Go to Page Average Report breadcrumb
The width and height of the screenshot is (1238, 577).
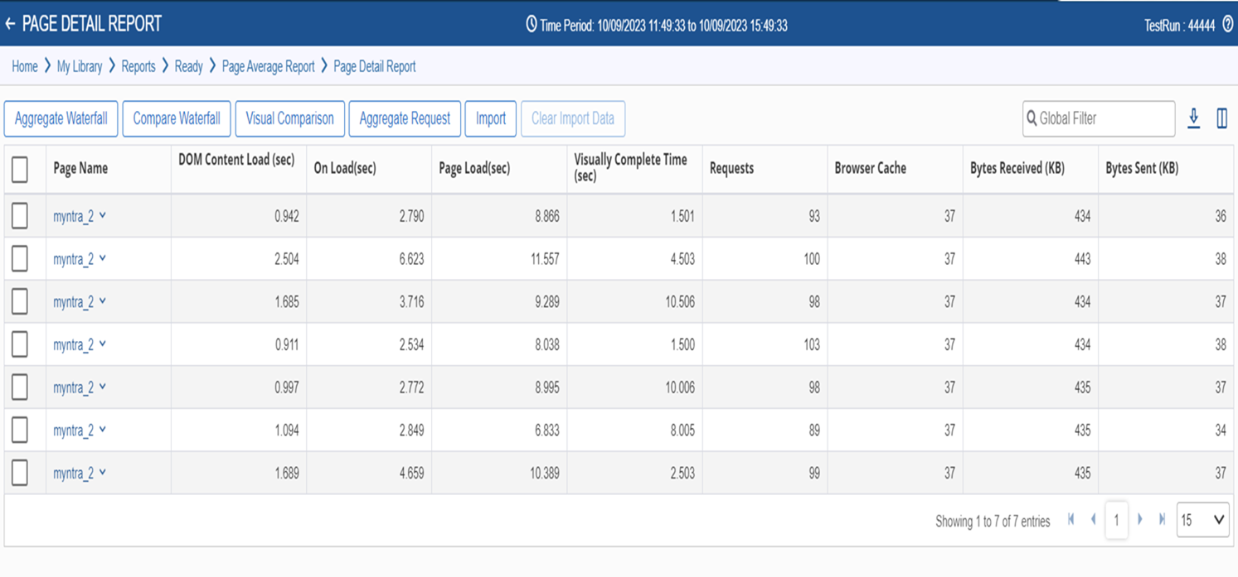[269, 66]
